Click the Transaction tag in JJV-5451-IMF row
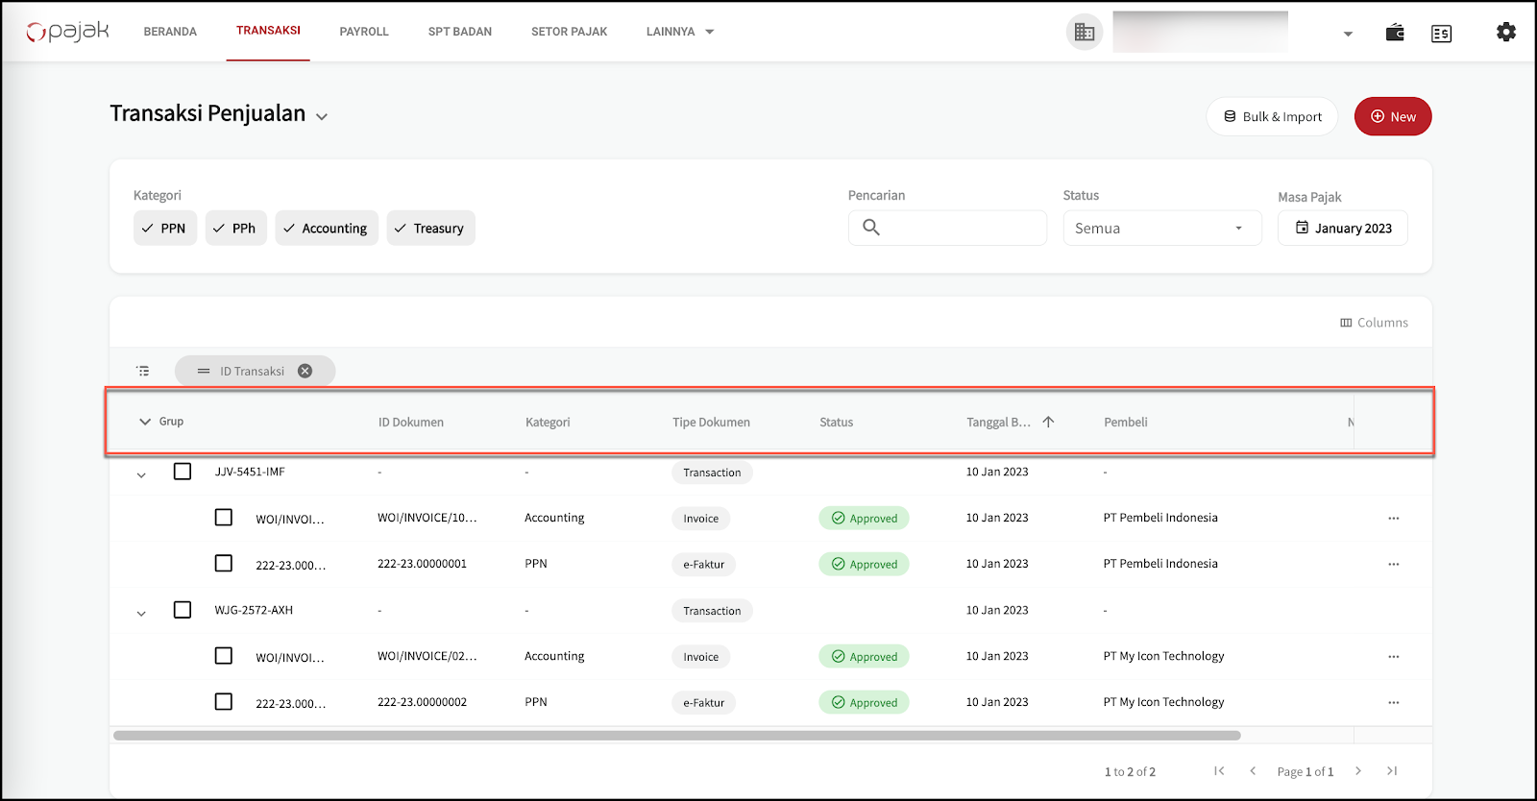Screen dimensions: 1537x801 712,473
